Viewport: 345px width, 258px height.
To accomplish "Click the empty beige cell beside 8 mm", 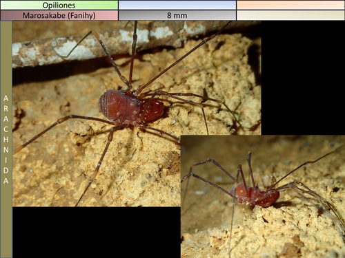I will 290,15.
